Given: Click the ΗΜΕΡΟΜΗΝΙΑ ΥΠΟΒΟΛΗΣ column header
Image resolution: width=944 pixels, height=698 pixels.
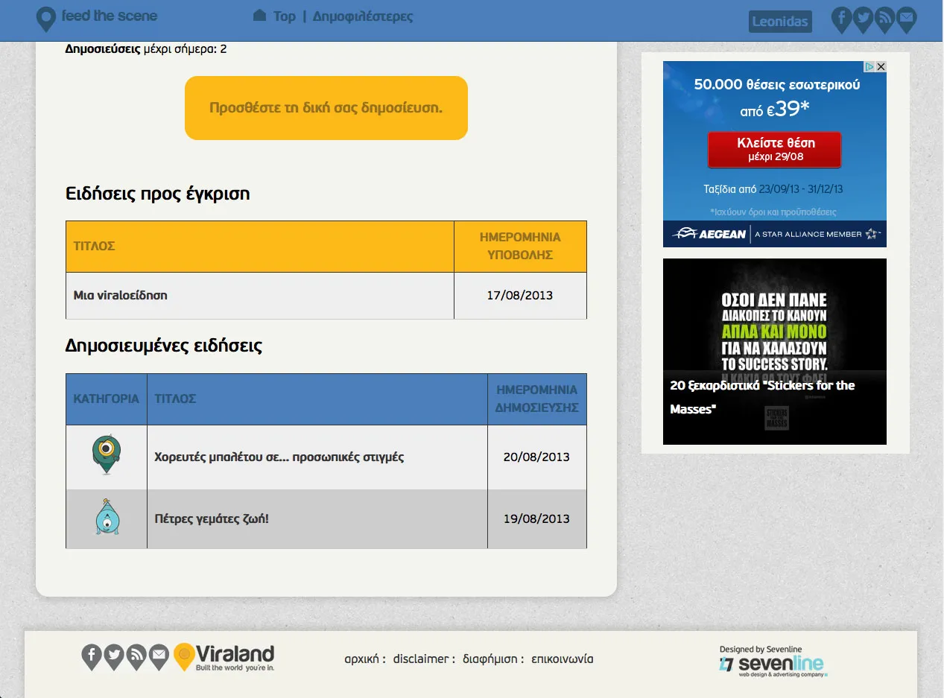Looking at the screenshot, I should click(520, 246).
